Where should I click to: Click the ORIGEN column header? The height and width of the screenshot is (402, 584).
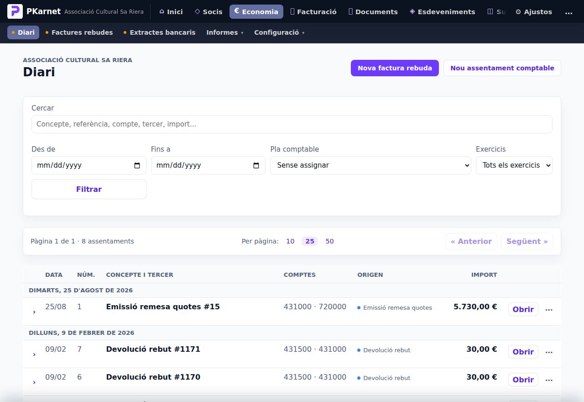coord(370,275)
